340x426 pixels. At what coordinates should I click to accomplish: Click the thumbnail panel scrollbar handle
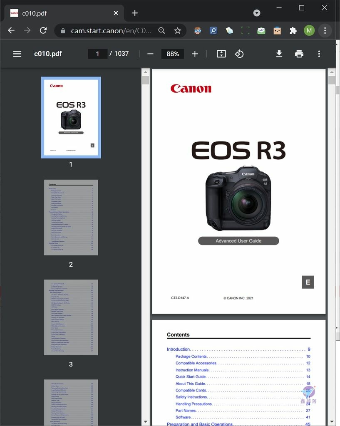[x=146, y=80]
